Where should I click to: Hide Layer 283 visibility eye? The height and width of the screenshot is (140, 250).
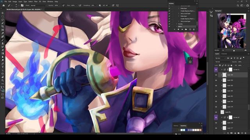click(216, 86)
